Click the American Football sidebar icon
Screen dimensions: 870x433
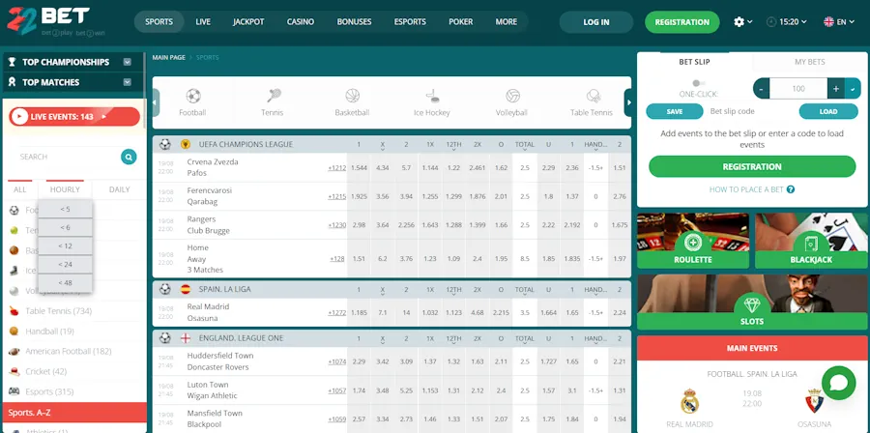(x=14, y=351)
